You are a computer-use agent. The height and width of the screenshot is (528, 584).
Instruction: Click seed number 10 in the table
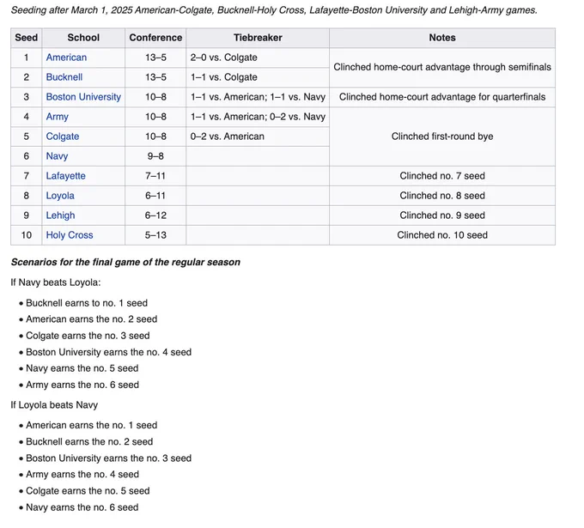point(26,235)
